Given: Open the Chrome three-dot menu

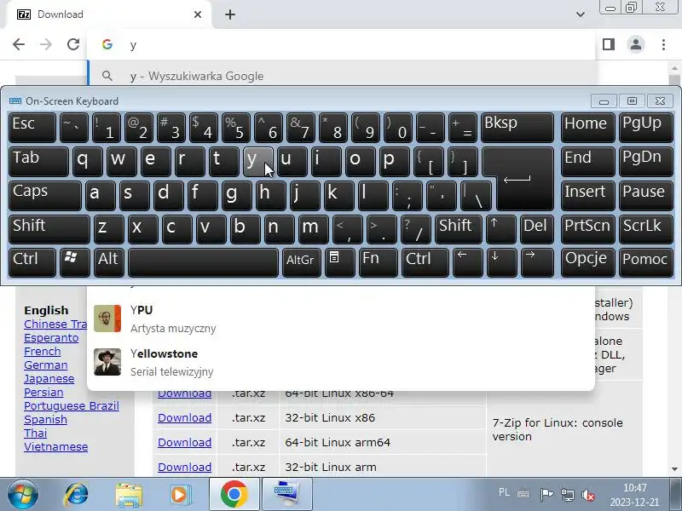Looking at the screenshot, I should 663,44.
